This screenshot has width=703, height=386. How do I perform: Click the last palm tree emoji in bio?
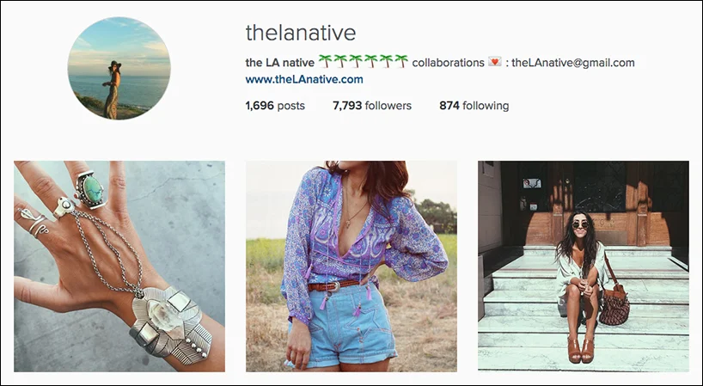401,61
